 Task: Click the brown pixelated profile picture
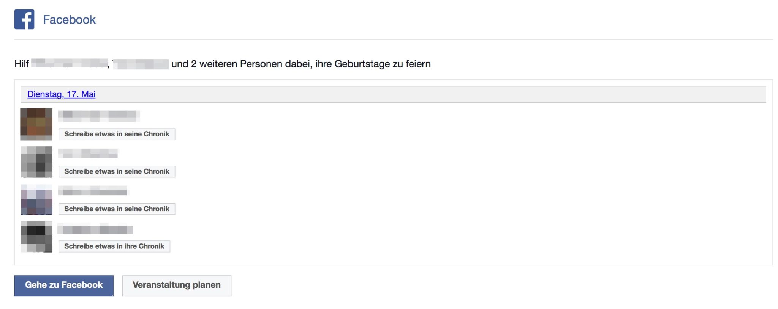coord(36,124)
